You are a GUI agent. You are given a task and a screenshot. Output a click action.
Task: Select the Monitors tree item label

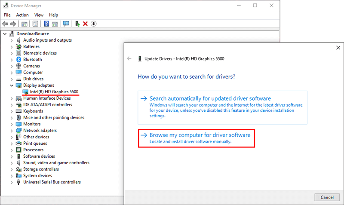(x=32, y=124)
